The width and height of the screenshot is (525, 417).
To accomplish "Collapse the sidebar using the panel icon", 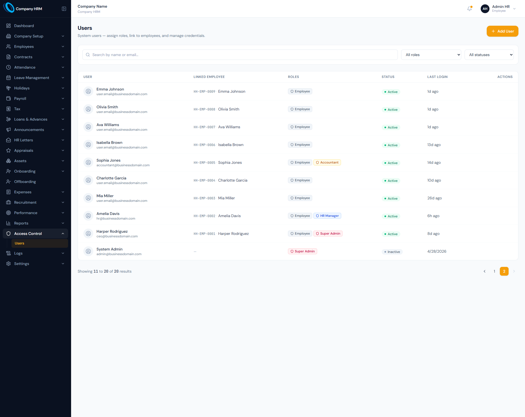I will click(x=64, y=9).
